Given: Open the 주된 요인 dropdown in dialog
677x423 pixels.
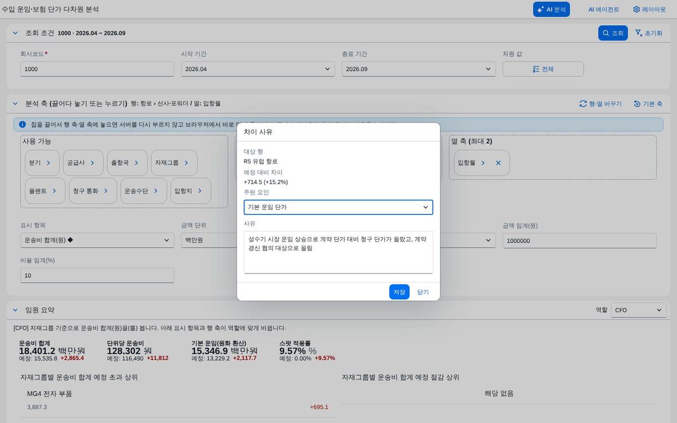Looking at the screenshot, I should click(x=338, y=207).
